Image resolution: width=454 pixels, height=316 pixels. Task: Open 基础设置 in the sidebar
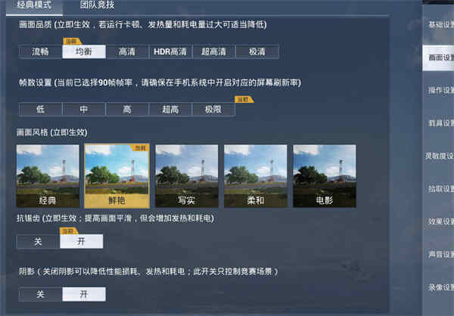click(438, 25)
